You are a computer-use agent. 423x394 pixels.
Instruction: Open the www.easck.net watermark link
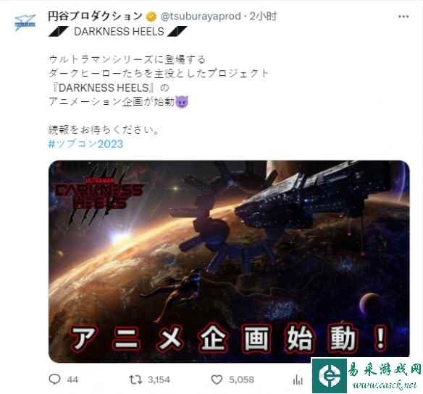coord(385,385)
